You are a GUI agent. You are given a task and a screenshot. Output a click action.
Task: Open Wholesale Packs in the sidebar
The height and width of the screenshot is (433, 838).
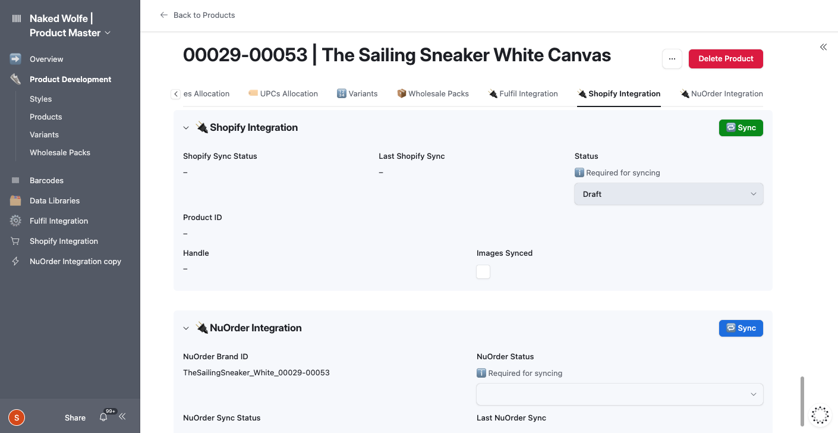coord(60,152)
